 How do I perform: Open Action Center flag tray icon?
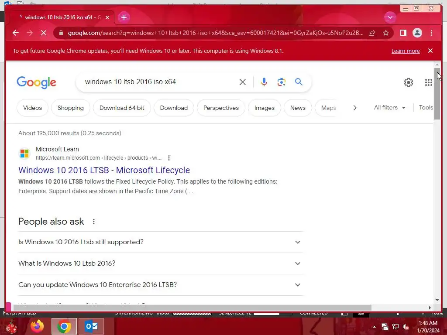coord(385,327)
